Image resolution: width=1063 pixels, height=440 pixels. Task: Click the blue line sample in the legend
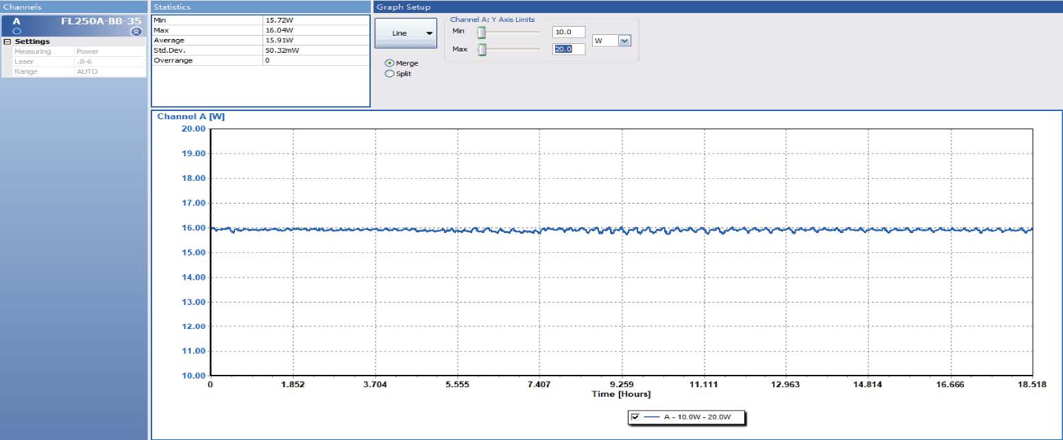click(652, 417)
